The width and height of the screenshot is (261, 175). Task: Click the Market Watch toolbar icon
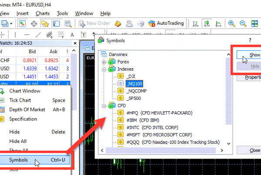point(23,23)
